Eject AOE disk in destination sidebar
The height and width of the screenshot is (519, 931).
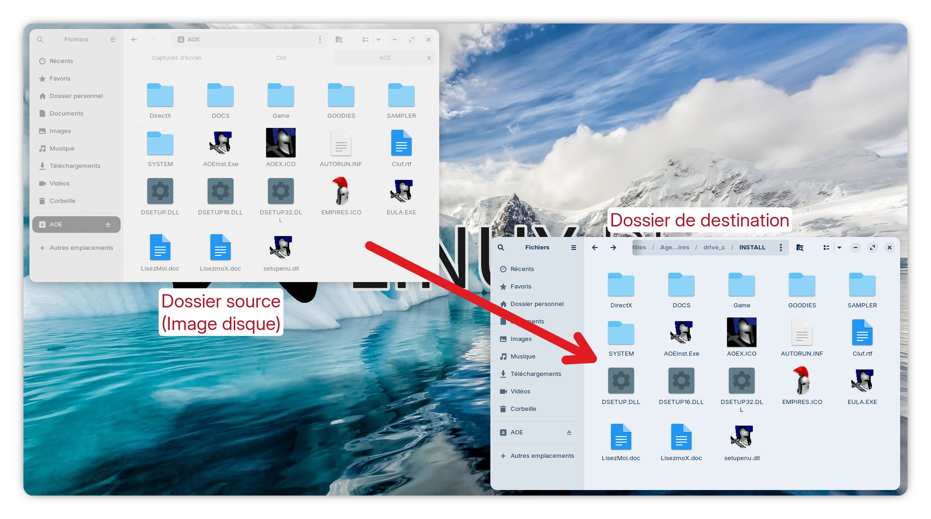[569, 432]
